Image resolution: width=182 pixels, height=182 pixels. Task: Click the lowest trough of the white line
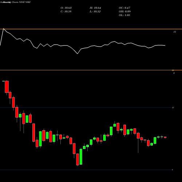tap(78, 54)
